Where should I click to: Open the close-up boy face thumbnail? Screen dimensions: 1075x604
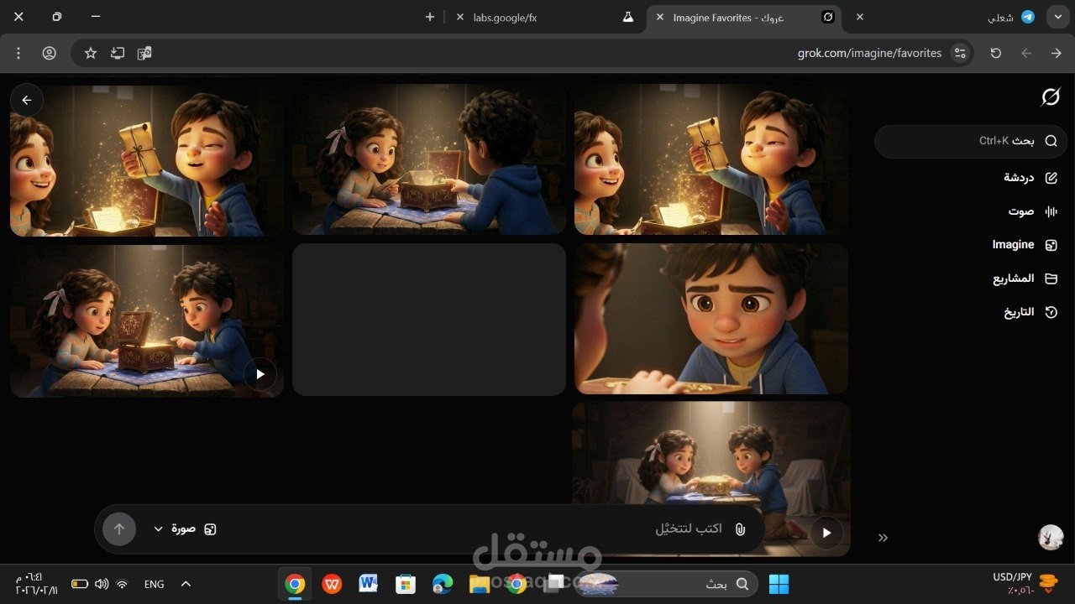711,319
